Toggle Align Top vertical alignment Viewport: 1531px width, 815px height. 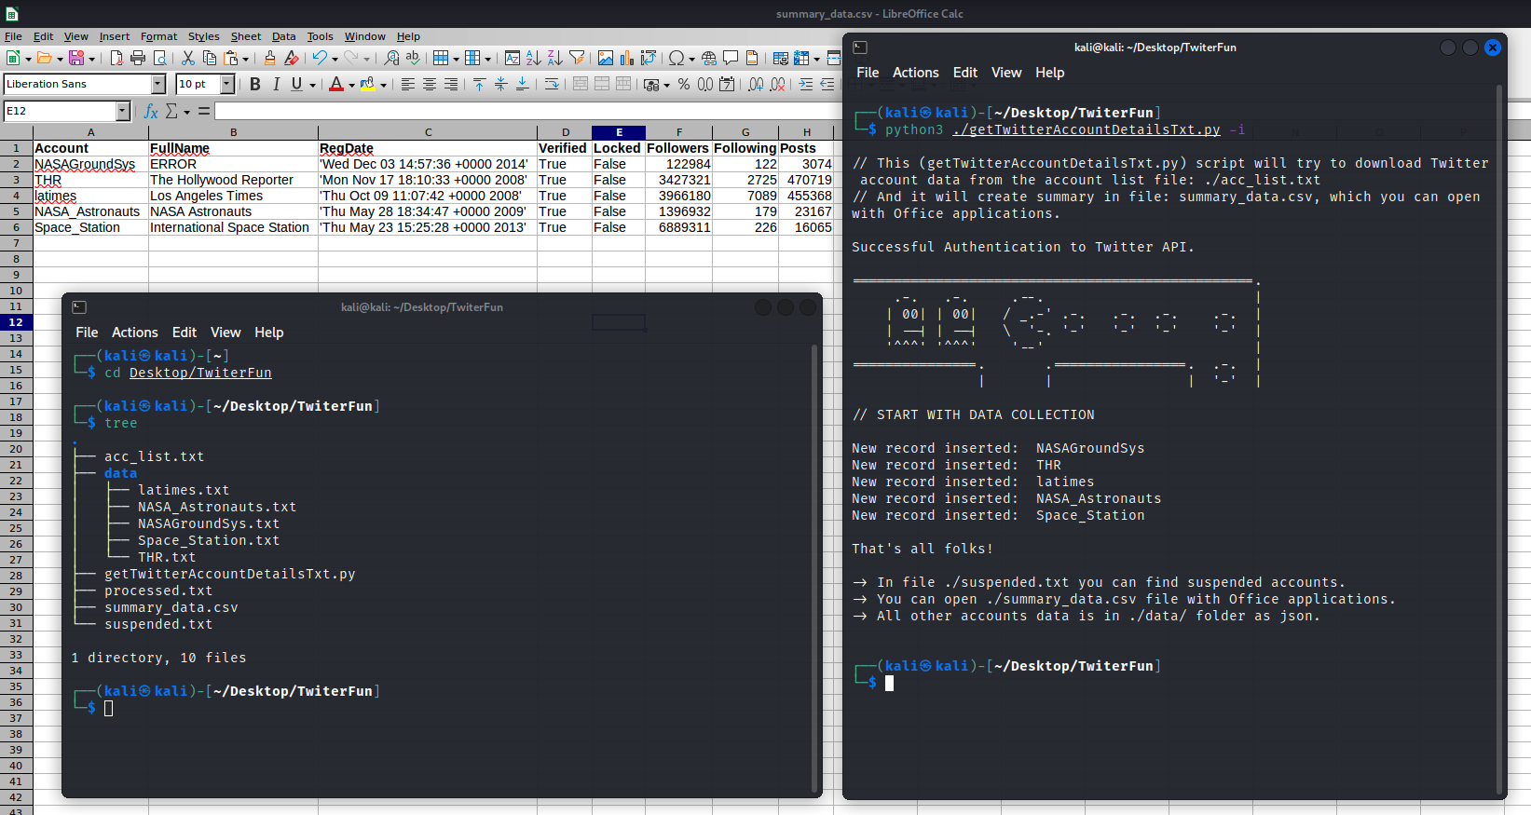point(479,84)
